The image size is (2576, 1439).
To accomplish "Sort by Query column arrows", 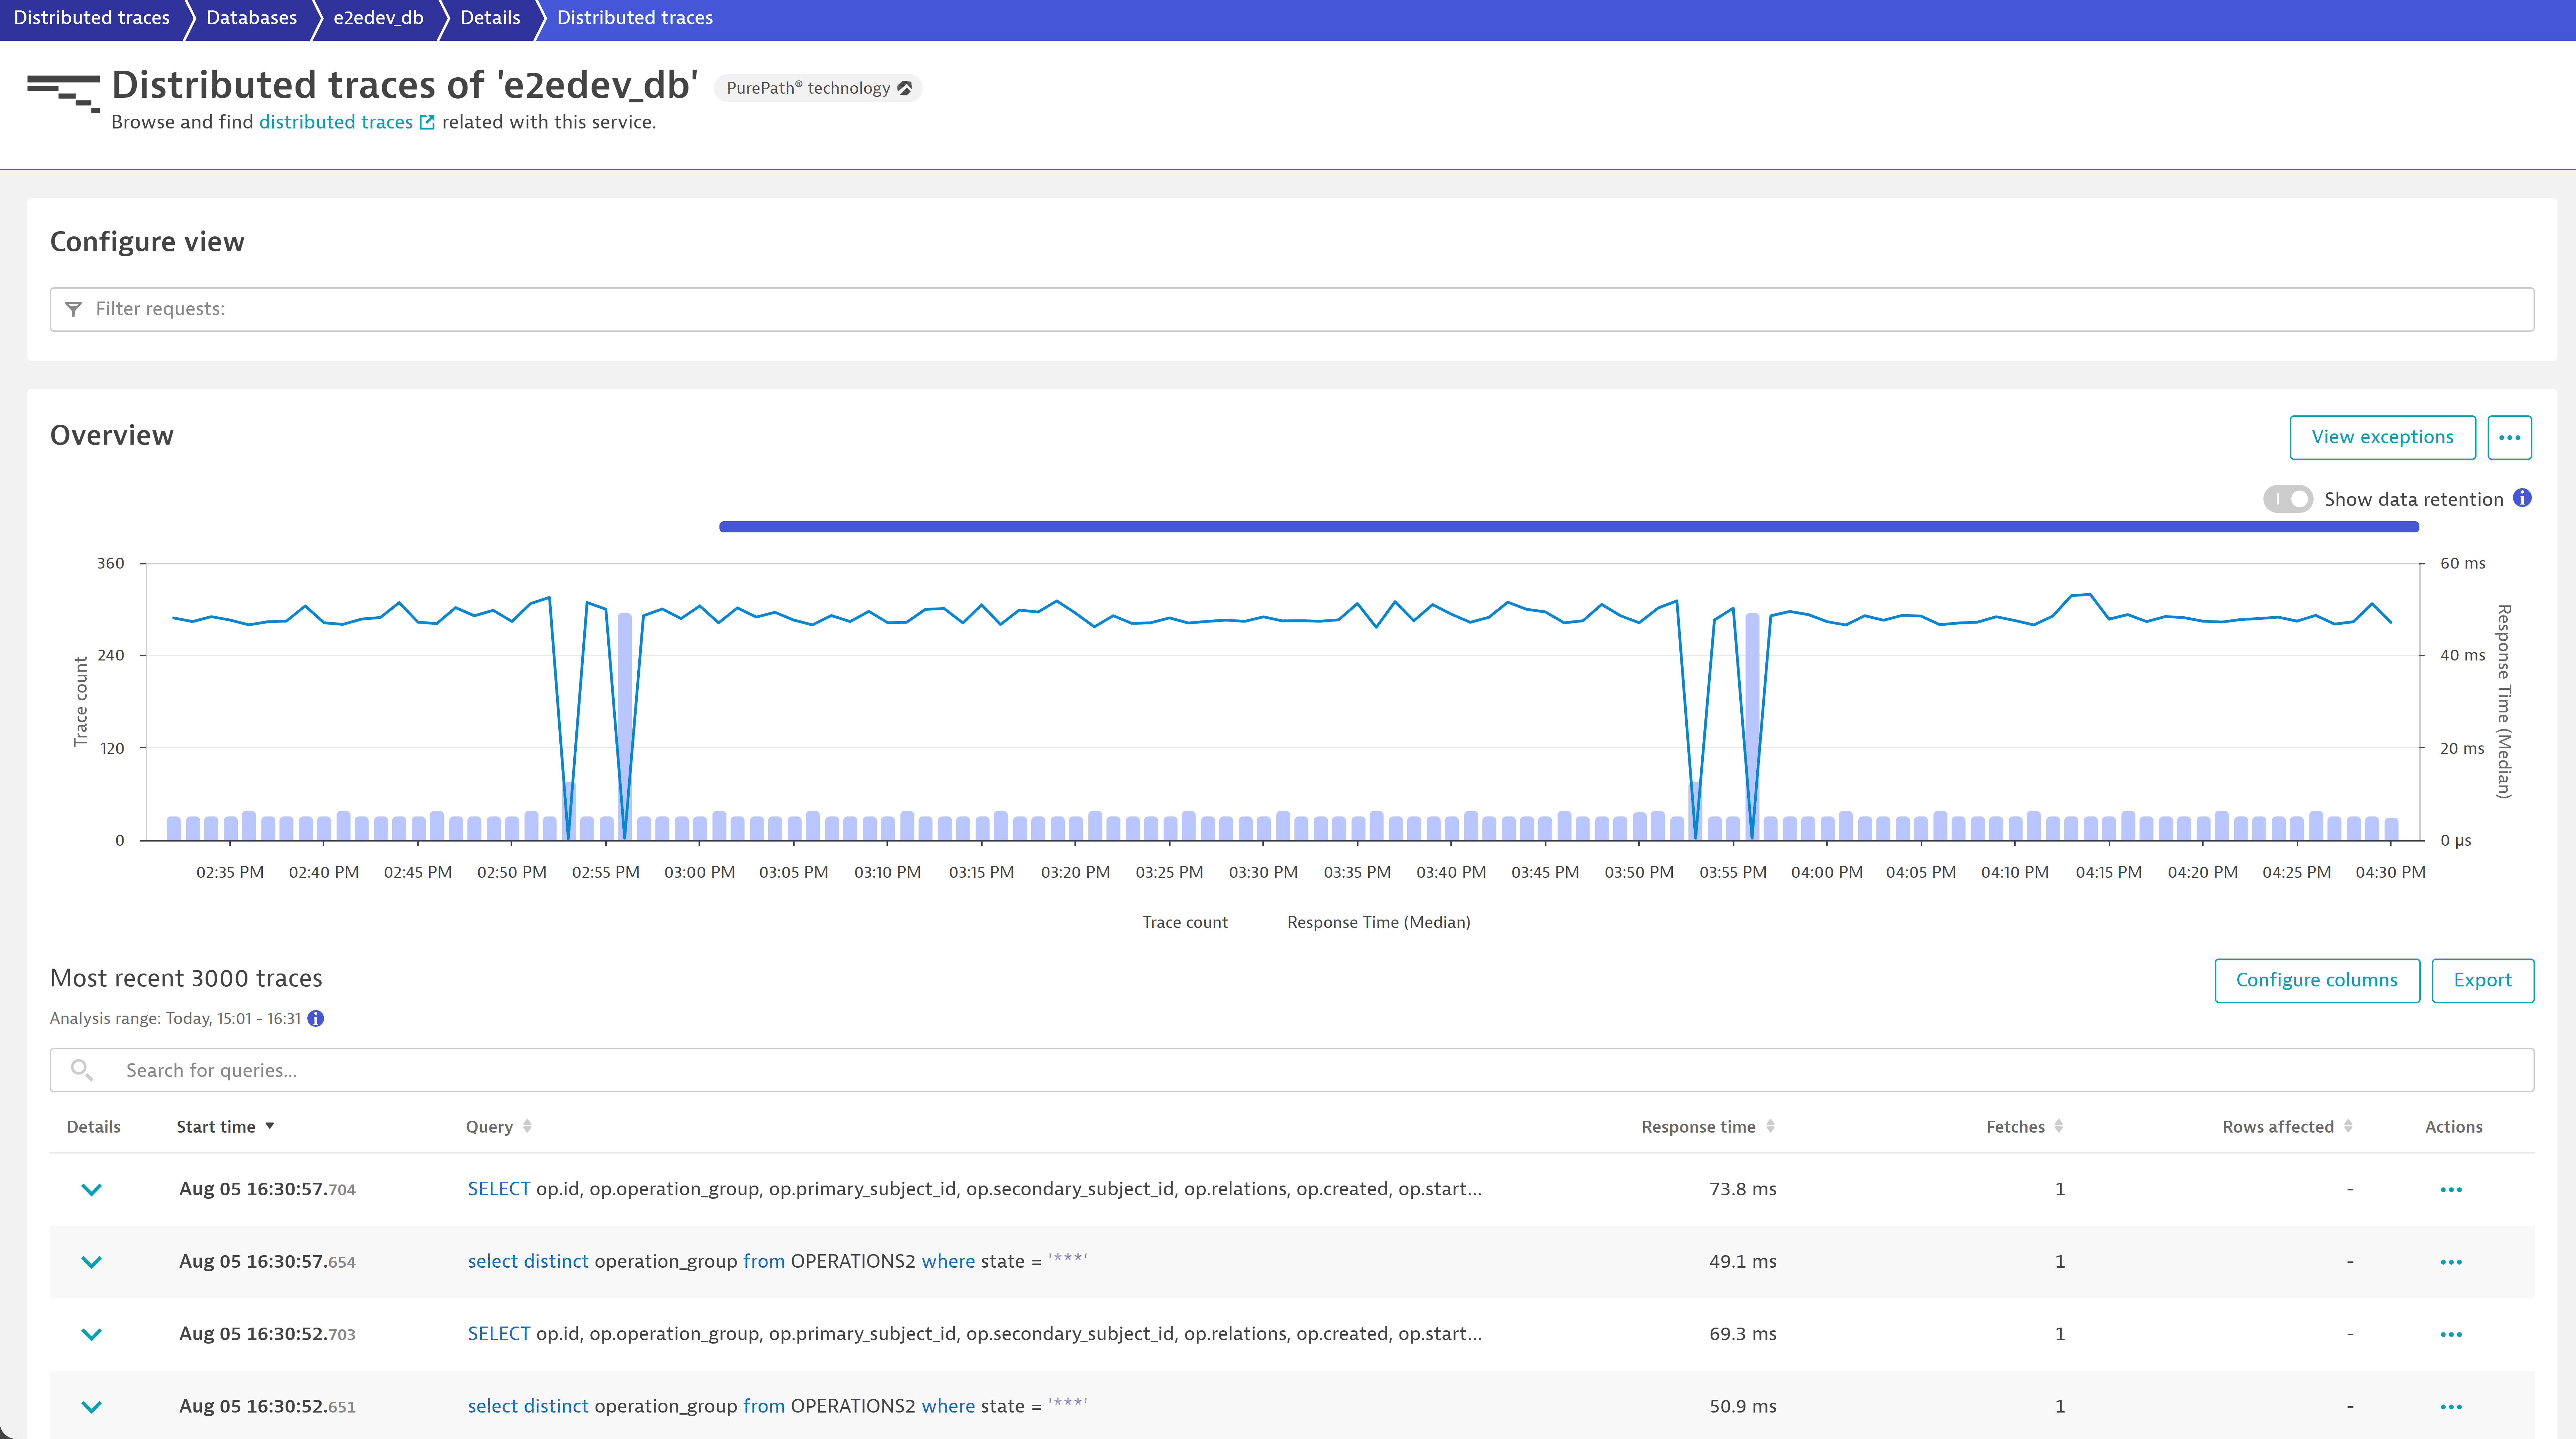I will click(527, 1126).
